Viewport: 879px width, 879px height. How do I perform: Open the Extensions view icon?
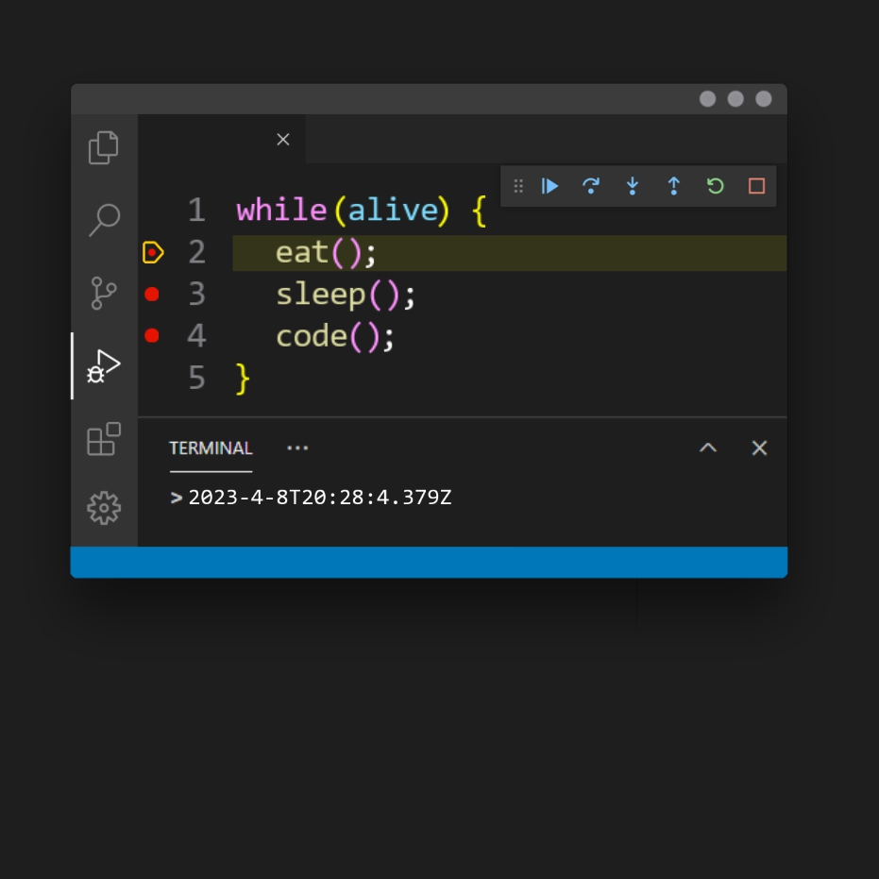coord(104,439)
